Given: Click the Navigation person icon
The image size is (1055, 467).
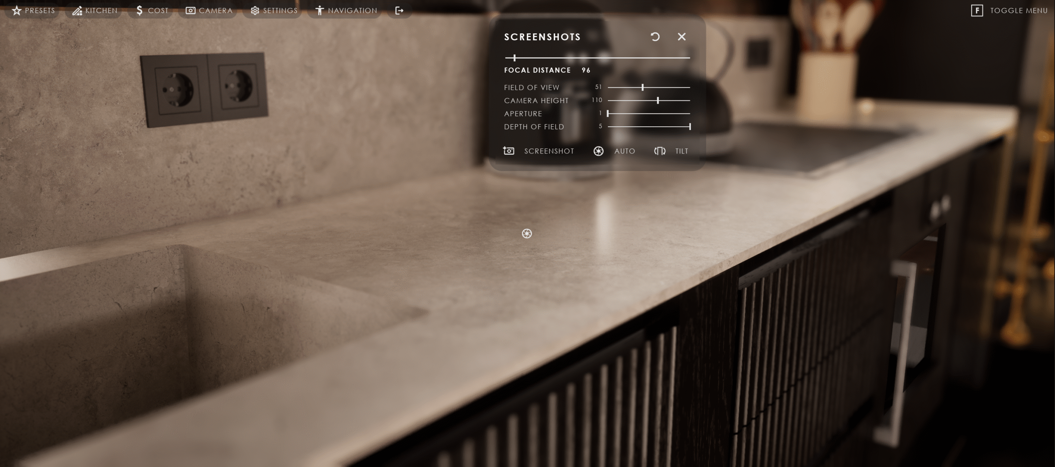Looking at the screenshot, I should pos(319,10).
